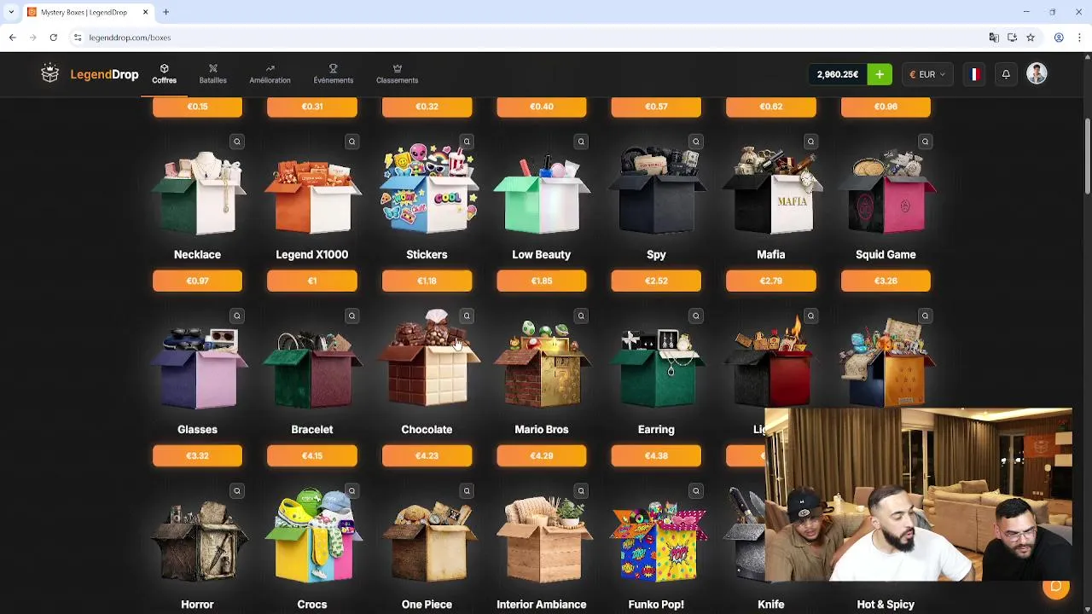The height and width of the screenshot is (614, 1092).
Task: Click the LegendDrop logo
Action: coord(90,74)
